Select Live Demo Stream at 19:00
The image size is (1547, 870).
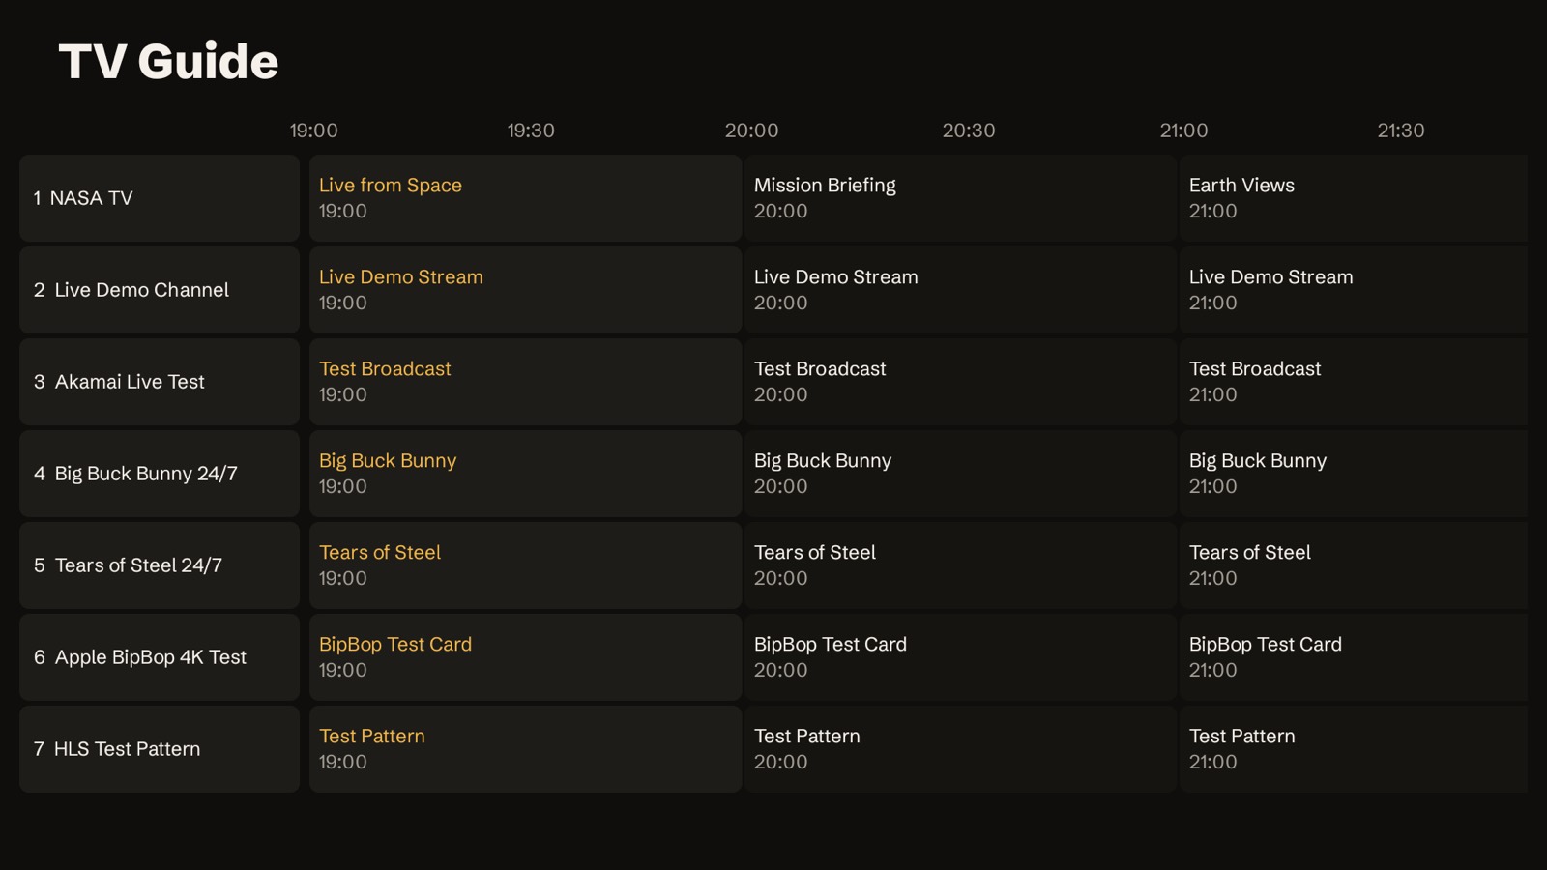525,290
